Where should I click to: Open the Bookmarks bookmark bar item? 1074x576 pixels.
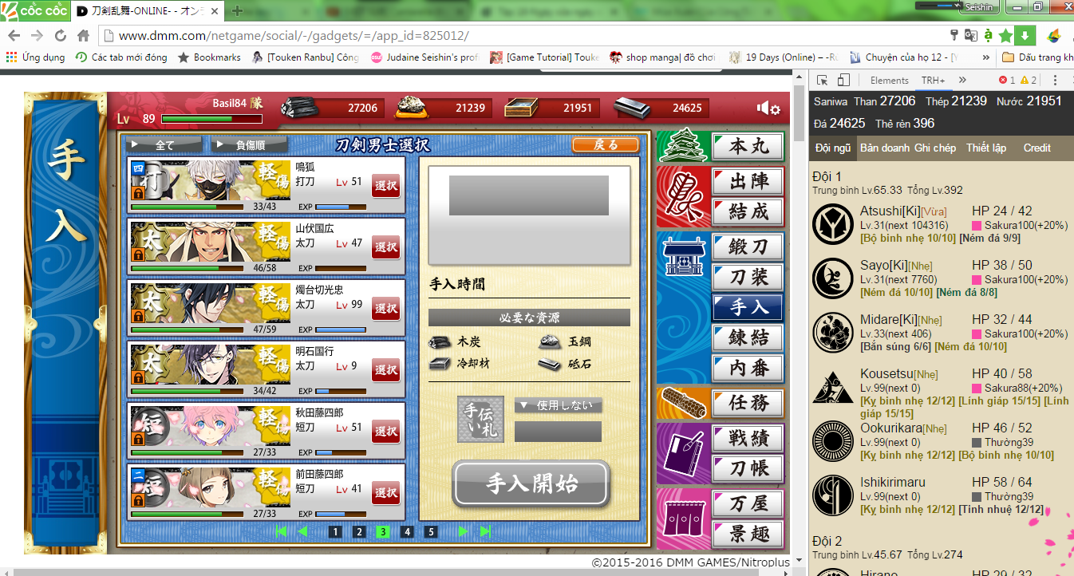tap(209, 57)
